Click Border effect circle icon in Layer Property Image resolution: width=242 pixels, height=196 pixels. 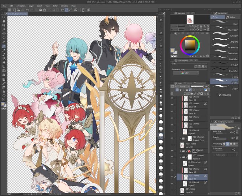[x=196, y=66]
